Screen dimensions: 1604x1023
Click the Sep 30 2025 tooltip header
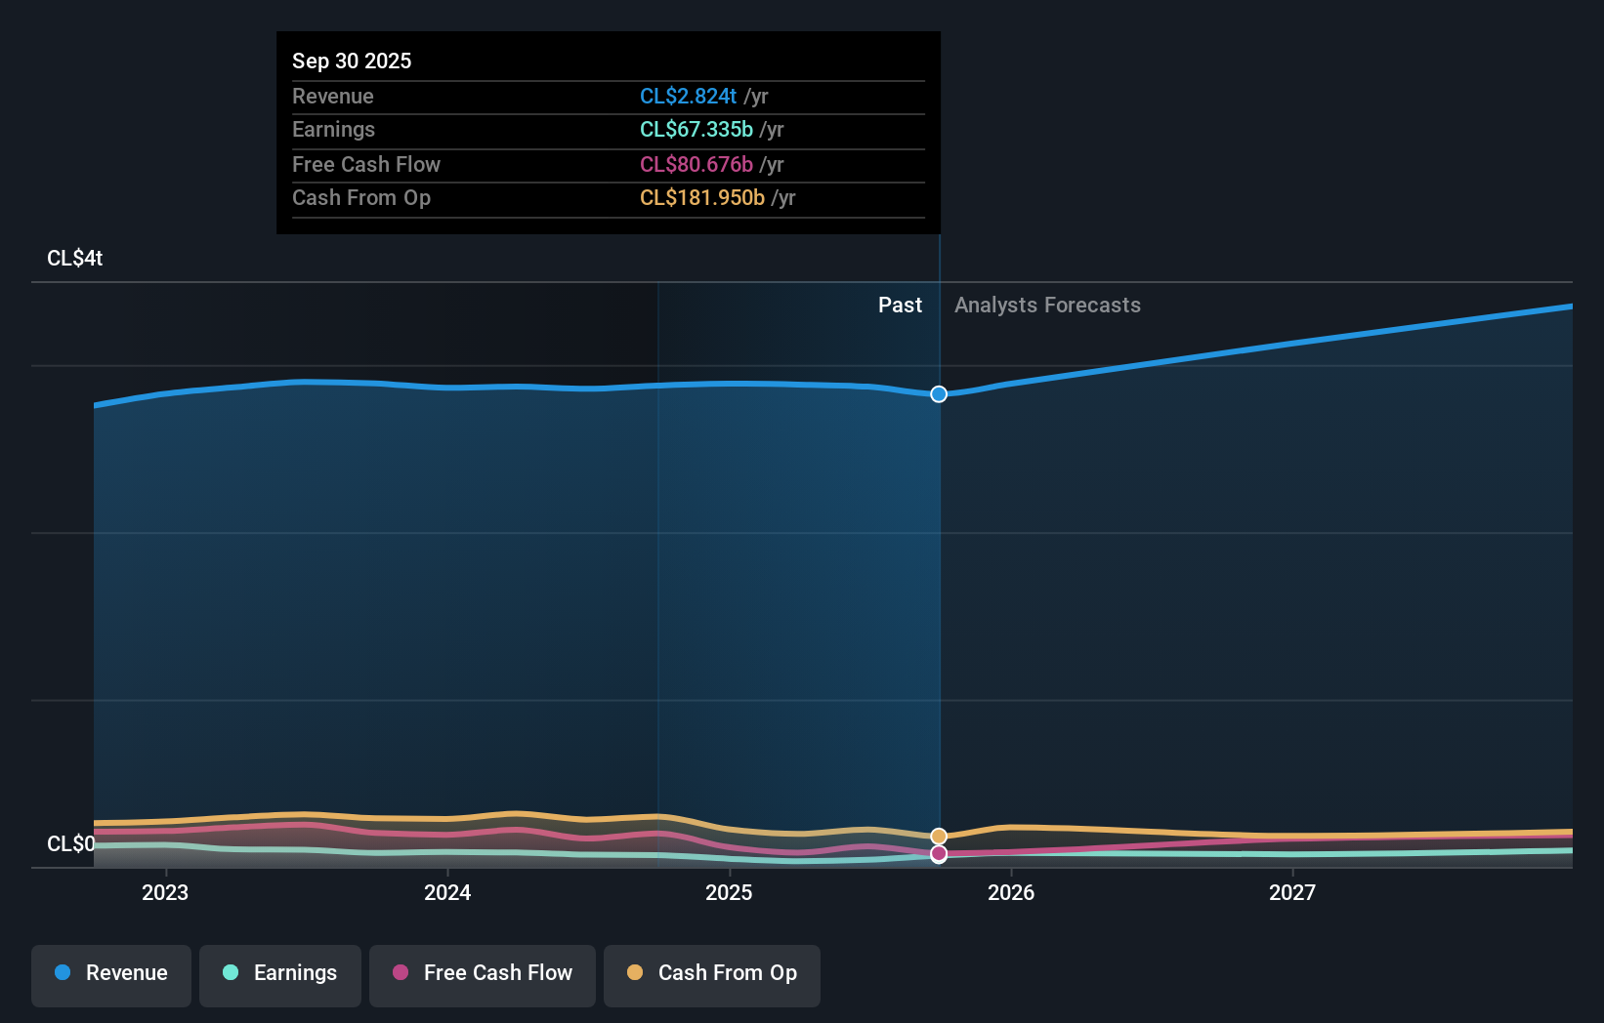352,61
